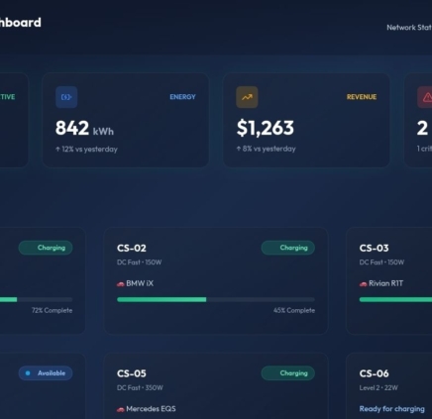Image resolution: width=432 pixels, height=419 pixels.
Task: Click the Charging badge on CS-05
Action: pos(287,373)
